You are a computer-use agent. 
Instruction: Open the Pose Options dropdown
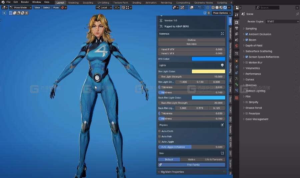(x=222, y=13)
